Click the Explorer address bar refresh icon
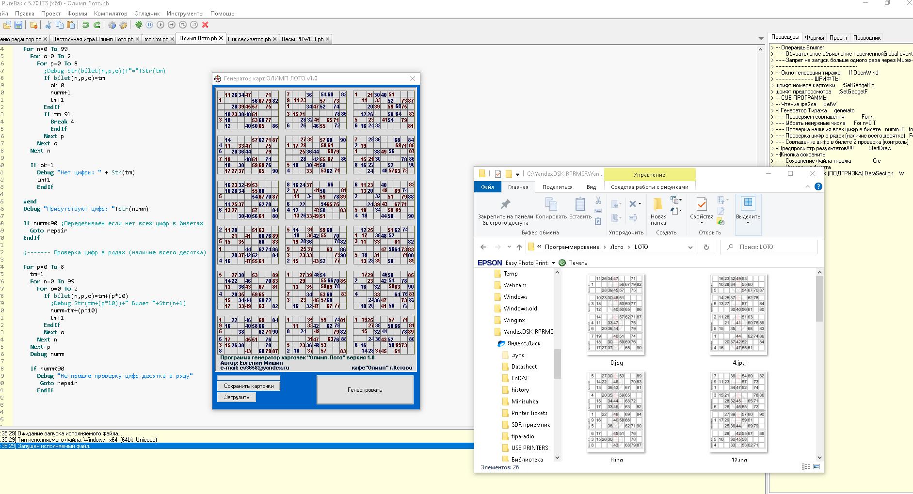 pyautogui.click(x=706, y=247)
